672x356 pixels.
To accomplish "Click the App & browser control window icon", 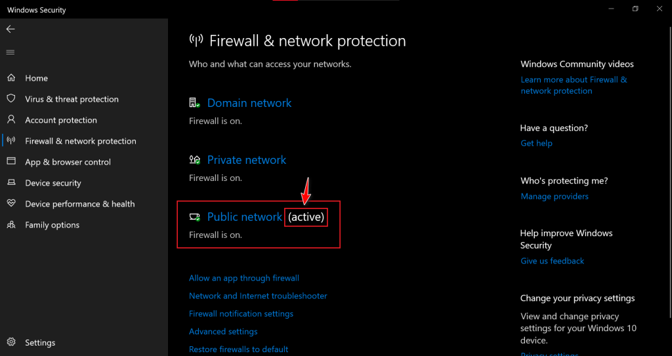I will 11,162.
